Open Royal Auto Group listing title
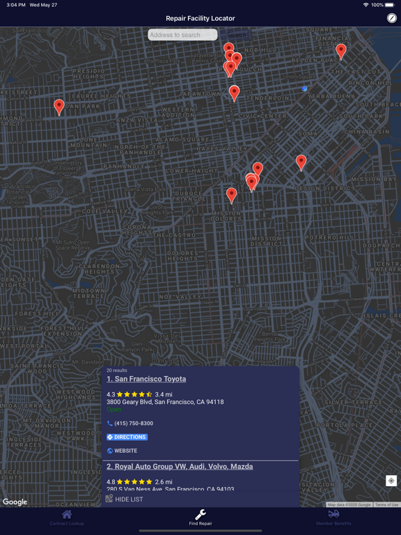The image size is (401, 535). click(x=180, y=467)
